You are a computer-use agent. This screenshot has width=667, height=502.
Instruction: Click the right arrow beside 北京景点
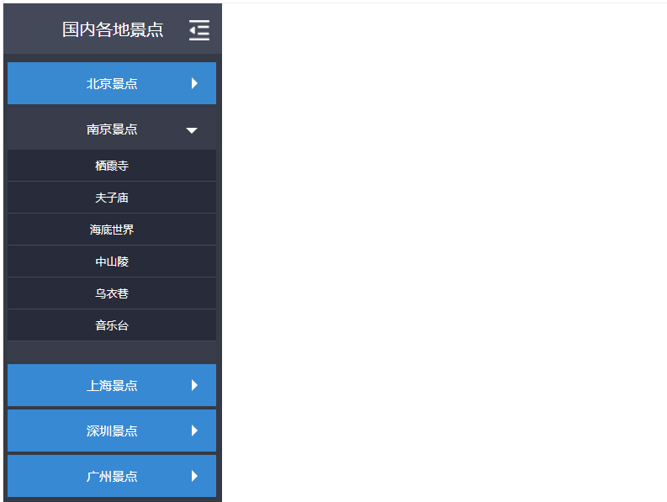(194, 83)
